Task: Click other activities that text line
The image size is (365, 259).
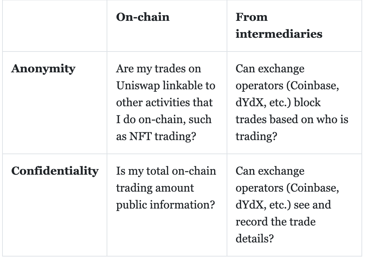Action: tap(164, 103)
